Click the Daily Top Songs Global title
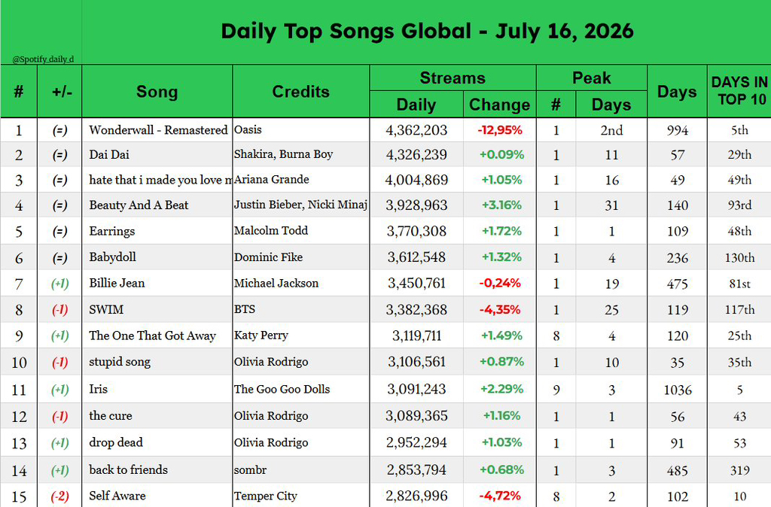Viewport: 771px width, 507px height. coord(427,31)
